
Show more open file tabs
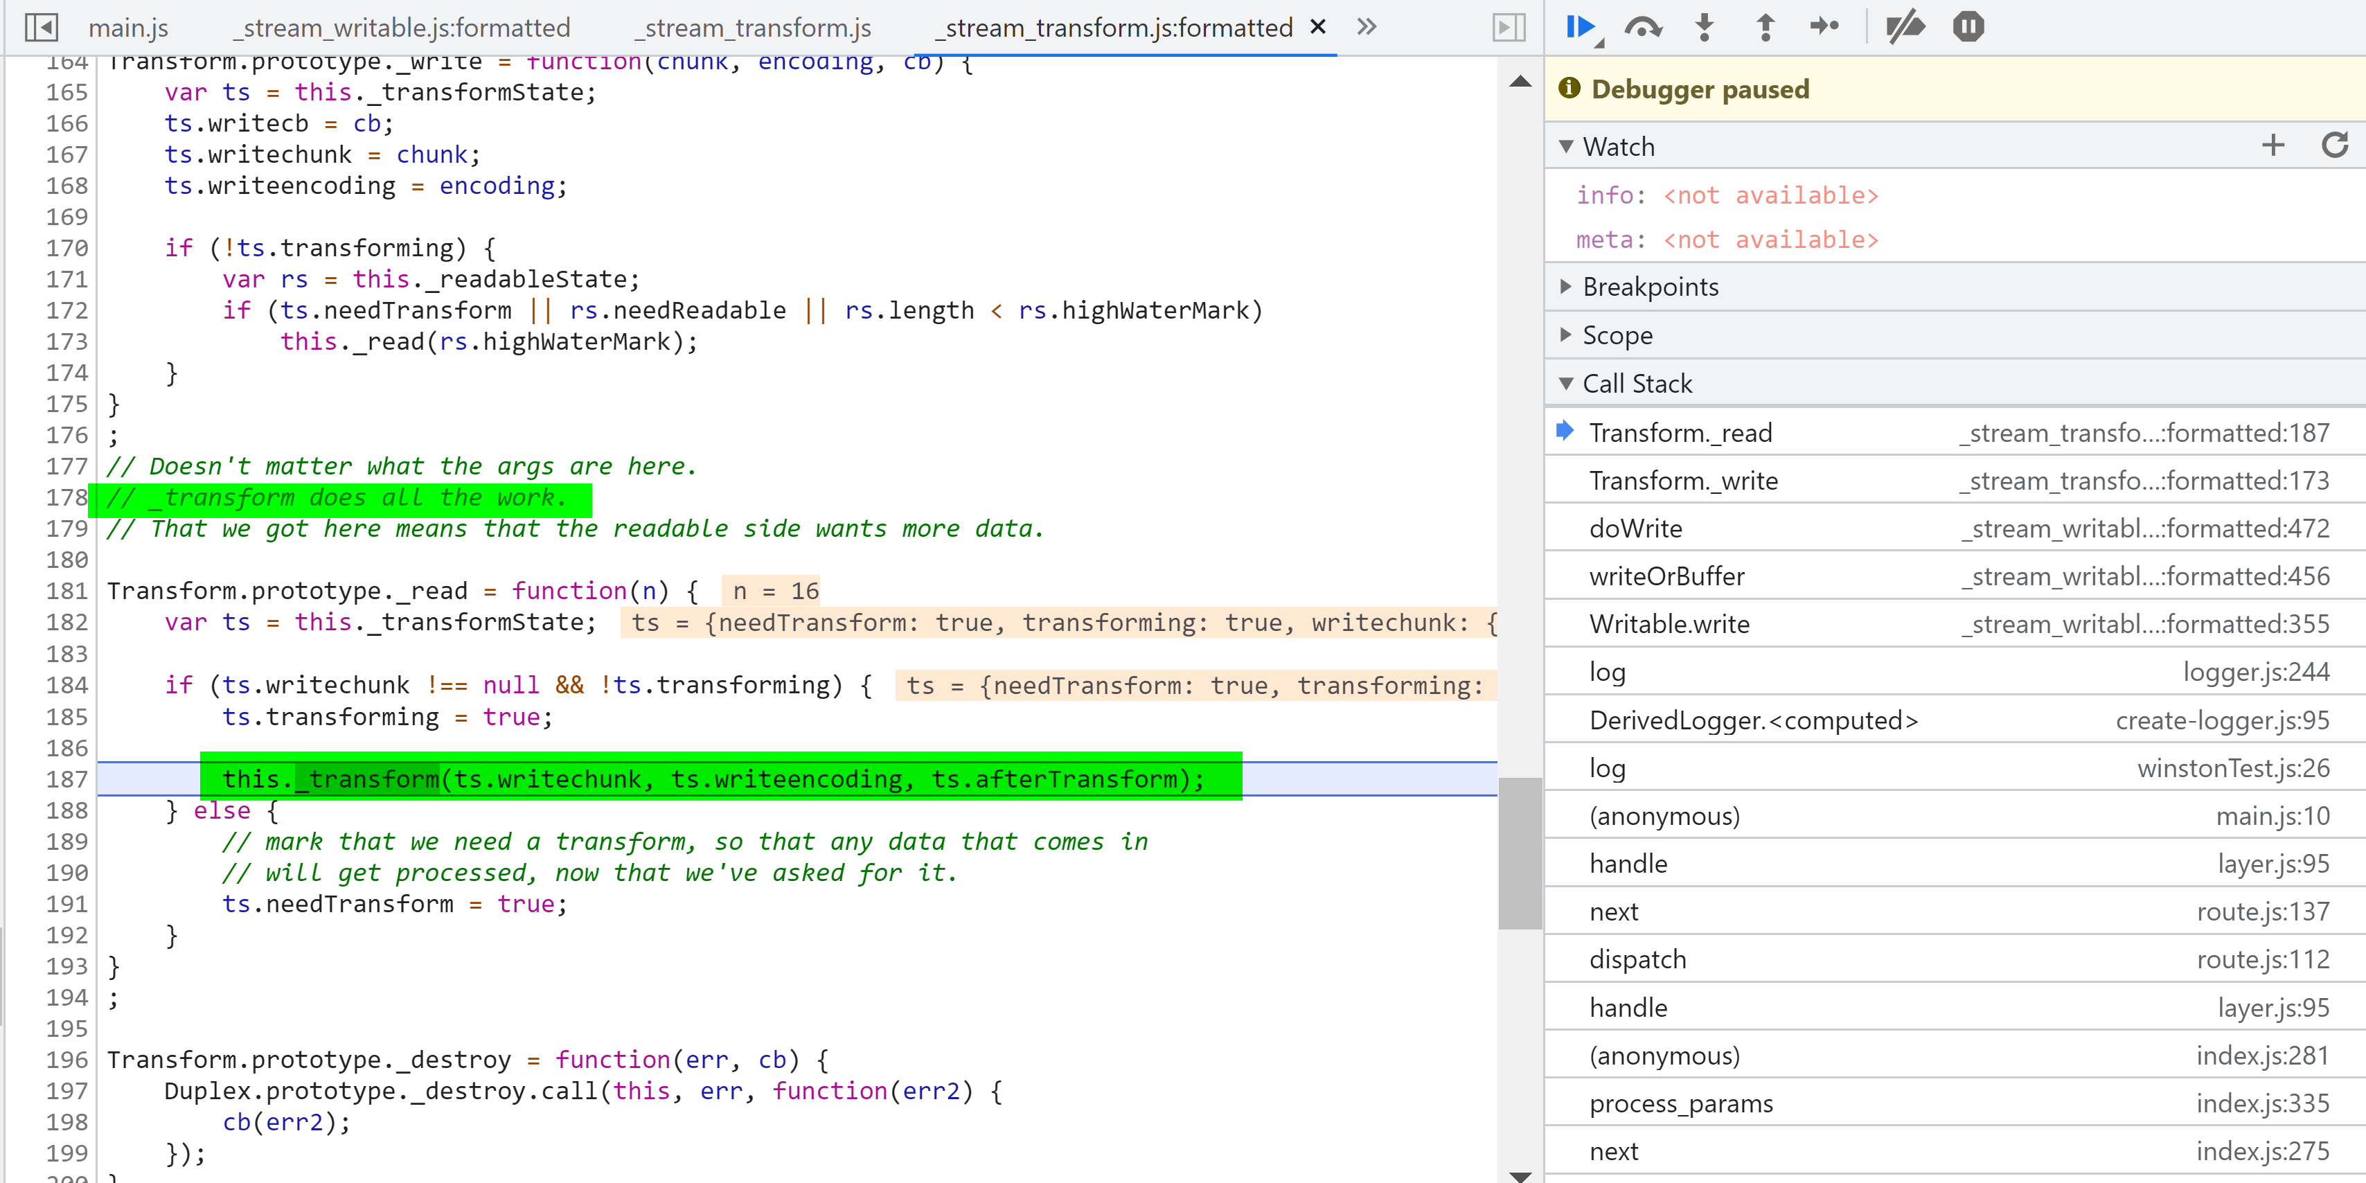pyautogui.click(x=1367, y=28)
